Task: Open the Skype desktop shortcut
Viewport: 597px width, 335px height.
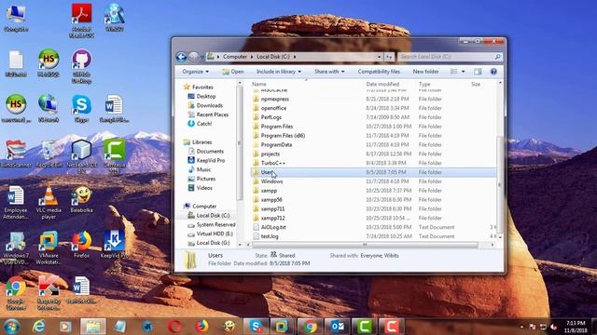Action: click(x=81, y=108)
